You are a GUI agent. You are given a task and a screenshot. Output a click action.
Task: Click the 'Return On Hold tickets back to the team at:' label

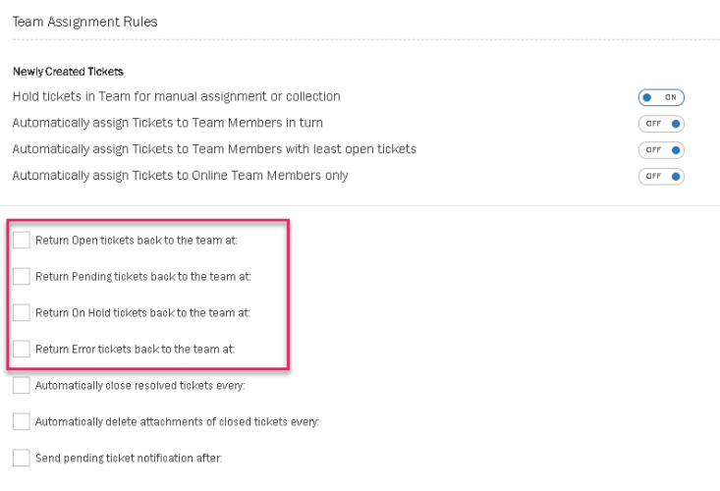142,313
